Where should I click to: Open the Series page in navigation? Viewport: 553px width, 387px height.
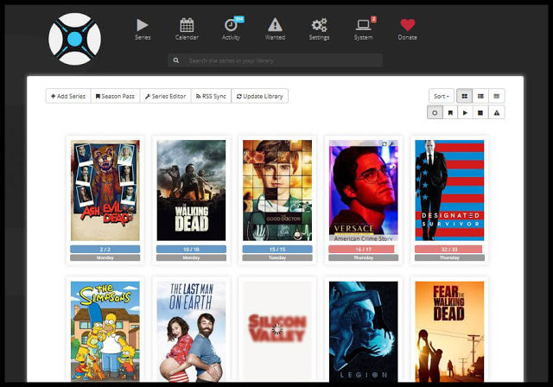(143, 29)
